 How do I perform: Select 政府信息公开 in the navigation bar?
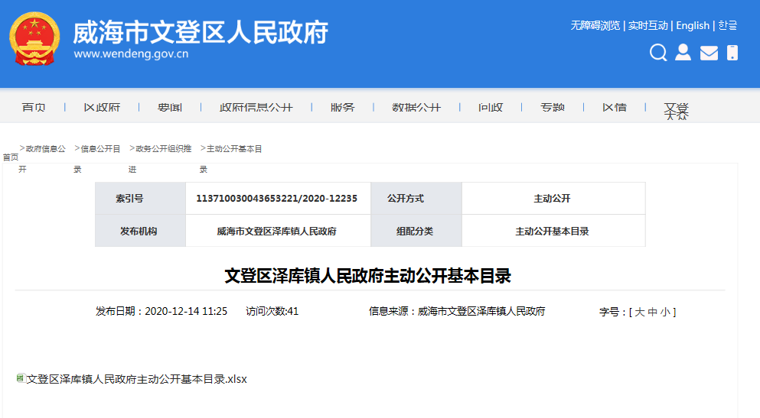point(256,108)
